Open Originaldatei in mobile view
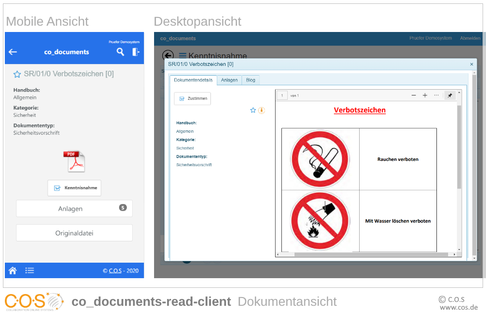Image resolution: width=486 pixels, height=315 pixels. point(74,233)
